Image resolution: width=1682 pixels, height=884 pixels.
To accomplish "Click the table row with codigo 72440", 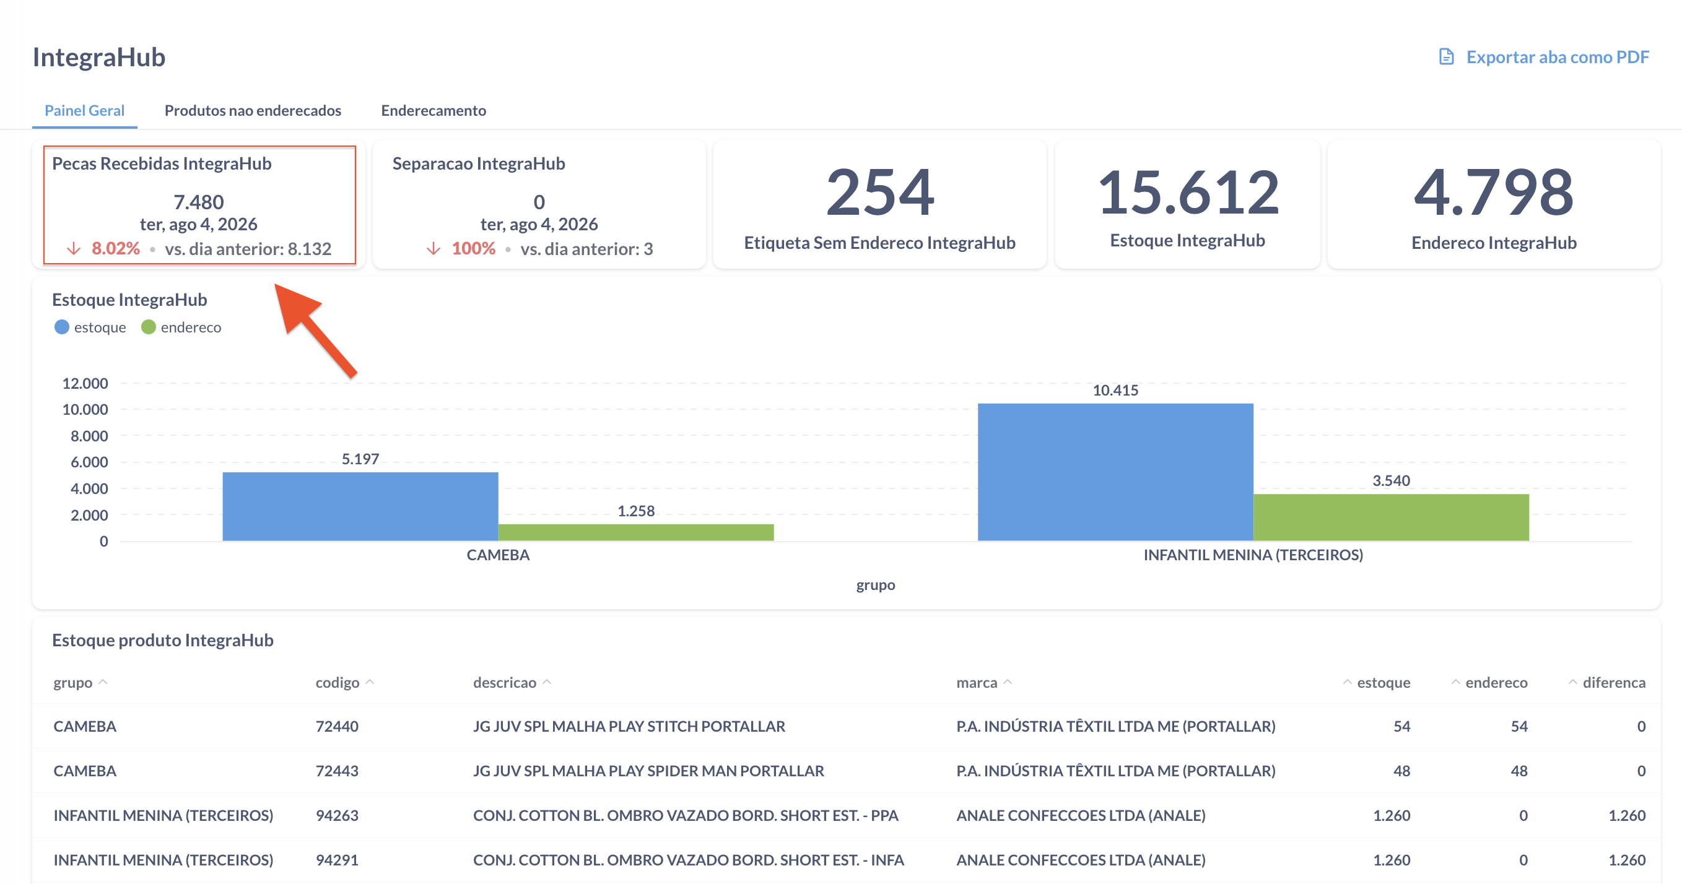I will [x=846, y=726].
